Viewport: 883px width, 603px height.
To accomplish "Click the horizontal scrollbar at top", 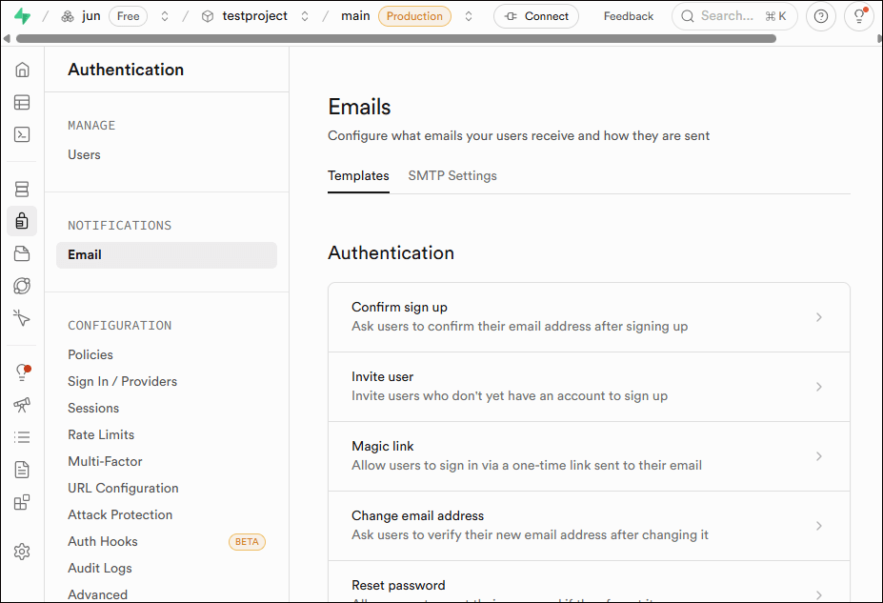I will 395,39.
